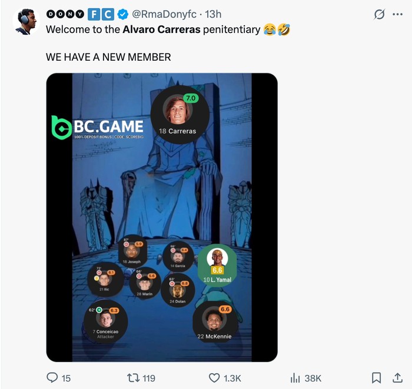Click the 7 Conceicao player bubble

(x=105, y=322)
